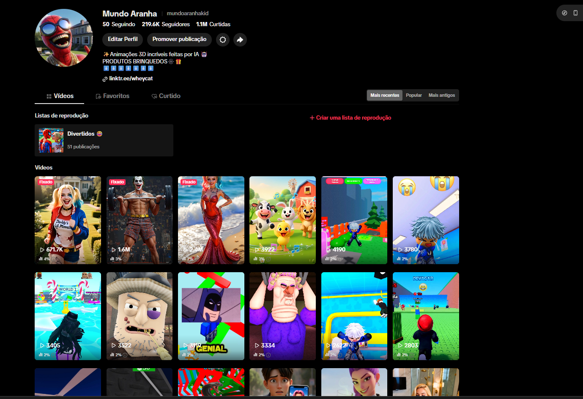Open the profile settings gear icon

(x=223, y=40)
